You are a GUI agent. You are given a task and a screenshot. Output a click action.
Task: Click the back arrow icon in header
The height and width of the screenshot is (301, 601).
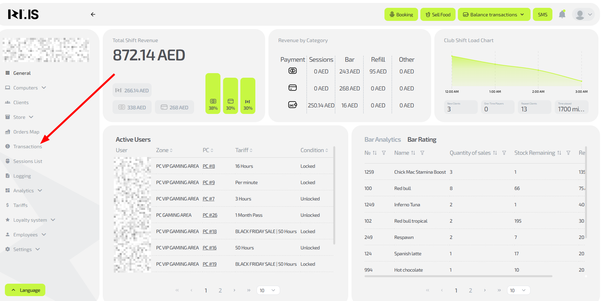[x=93, y=14]
